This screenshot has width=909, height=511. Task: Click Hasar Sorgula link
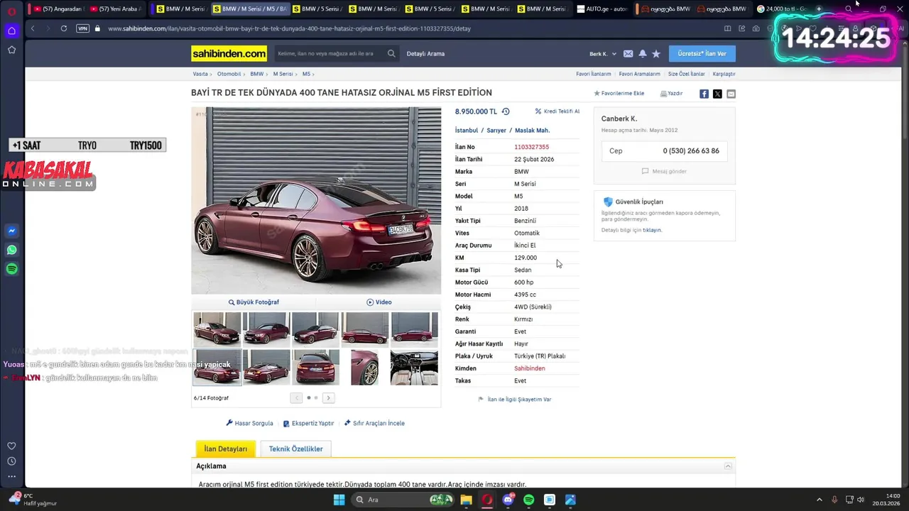pos(250,423)
